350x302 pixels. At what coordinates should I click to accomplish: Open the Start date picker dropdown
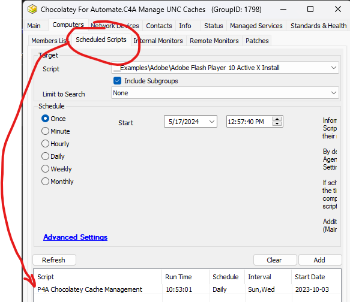(x=212, y=122)
